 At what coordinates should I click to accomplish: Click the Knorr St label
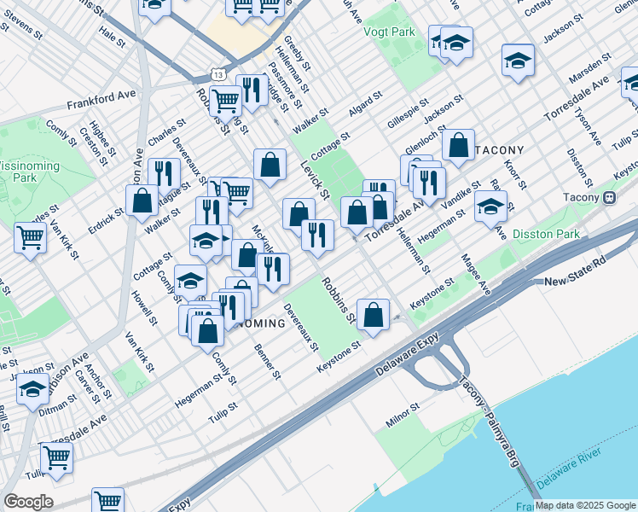tap(515, 175)
